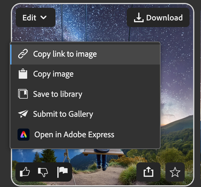Click the clipboard icon beside Copy image
This screenshot has width=201, height=187.
[x=23, y=74]
